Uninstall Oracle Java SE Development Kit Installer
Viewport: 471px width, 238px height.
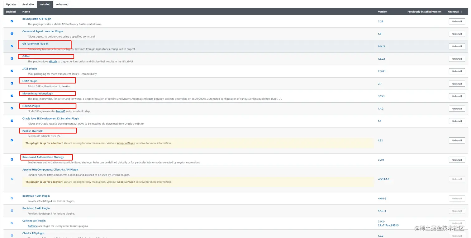click(x=457, y=121)
